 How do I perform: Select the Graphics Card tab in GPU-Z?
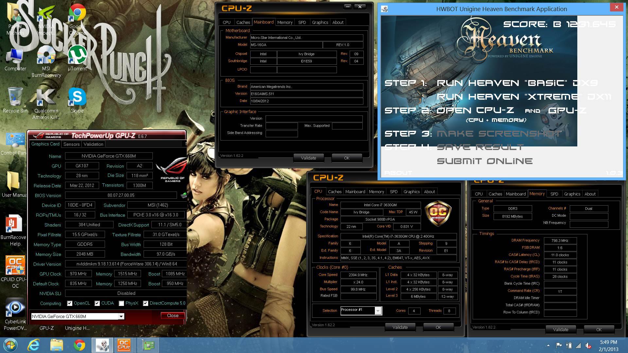(x=45, y=144)
